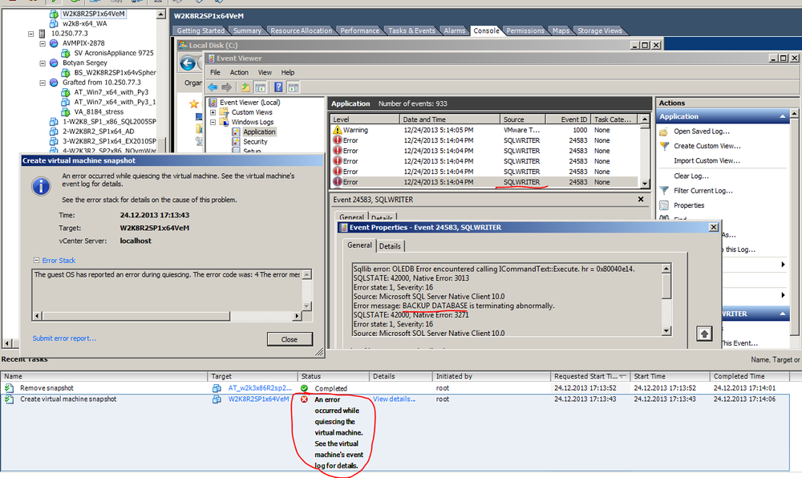Image resolution: width=802 pixels, height=478 pixels.
Task: Click the Create virtual machine snapshot task icon
Action: click(9, 399)
